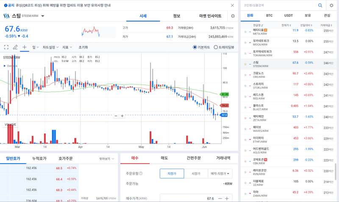Click the 코인명/심볼검색 search field
This screenshot has width=339, height=202.
(279, 5)
